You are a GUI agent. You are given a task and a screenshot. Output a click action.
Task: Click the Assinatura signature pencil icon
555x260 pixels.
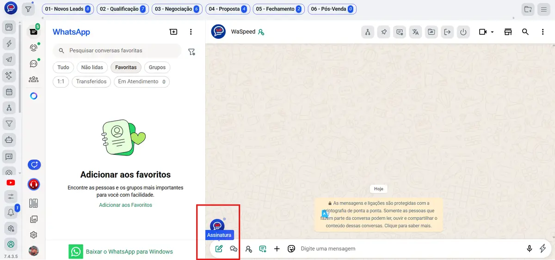219,248
